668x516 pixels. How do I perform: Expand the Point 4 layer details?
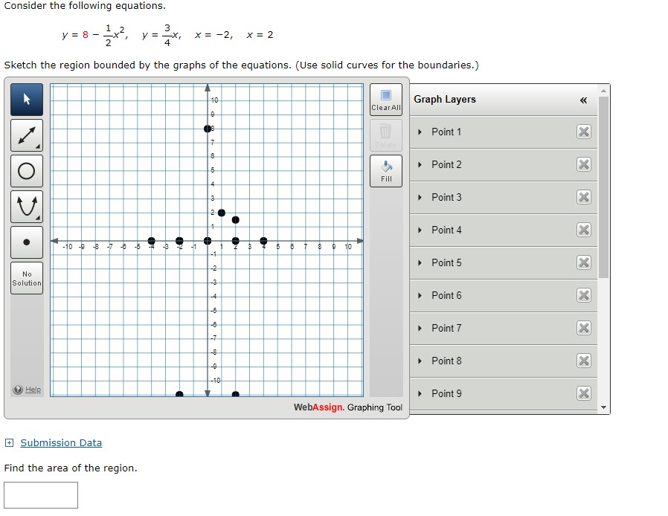coord(420,230)
